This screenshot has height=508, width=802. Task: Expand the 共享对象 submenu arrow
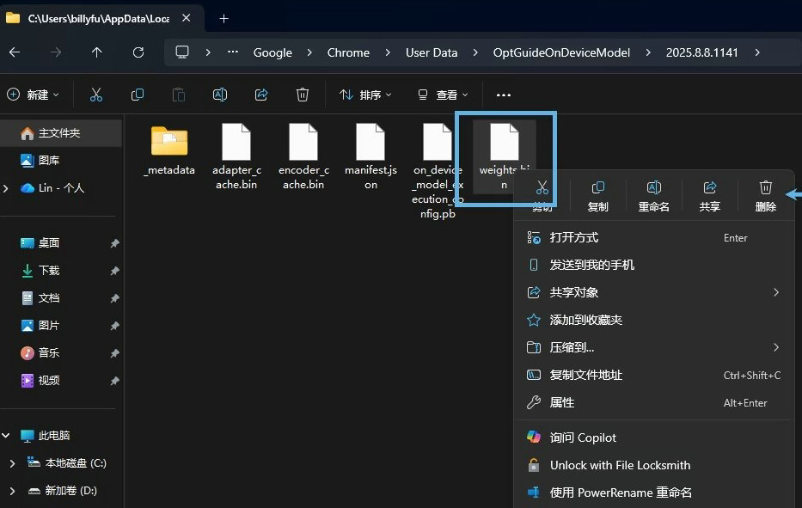click(x=776, y=292)
